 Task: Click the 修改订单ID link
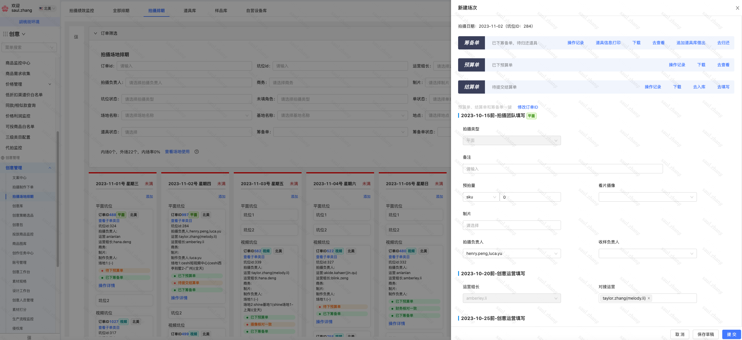coord(528,107)
